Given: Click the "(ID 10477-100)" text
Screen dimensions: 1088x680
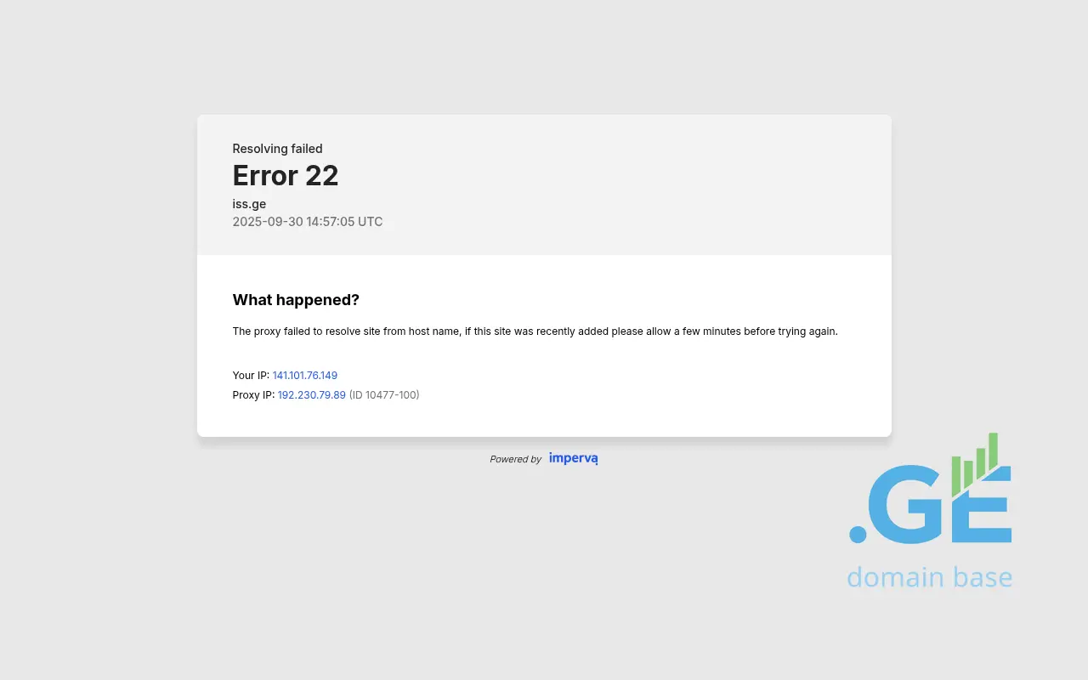Looking at the screenshot, I should click(384, 394).
